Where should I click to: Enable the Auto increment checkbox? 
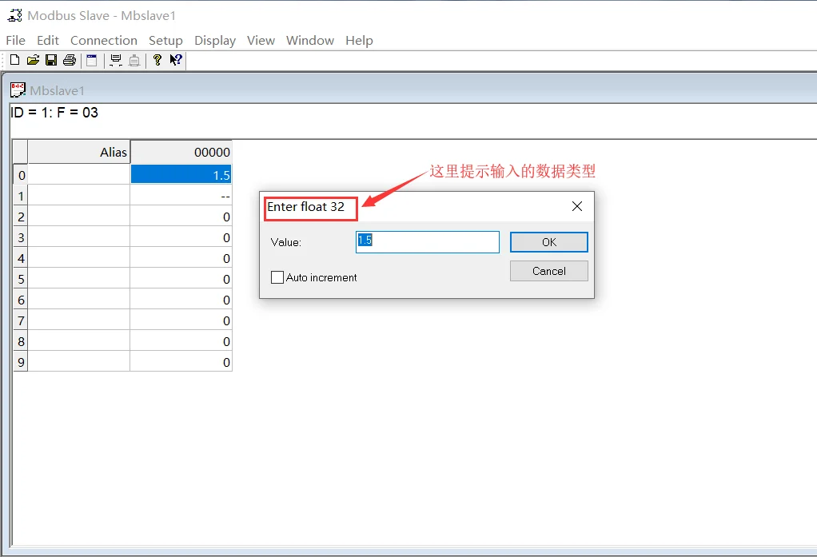tap(277, 277)
